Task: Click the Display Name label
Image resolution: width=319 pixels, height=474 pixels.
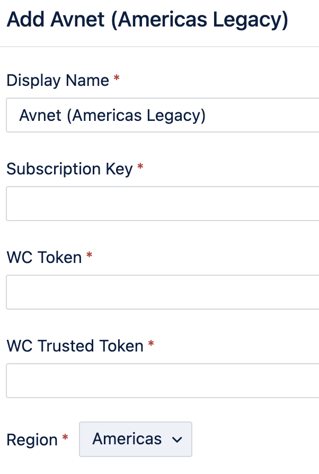Action: point(58,81)
